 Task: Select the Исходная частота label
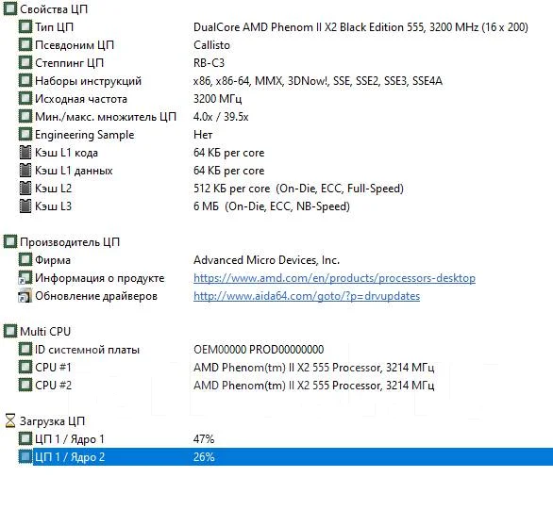(x=81, y=99)
